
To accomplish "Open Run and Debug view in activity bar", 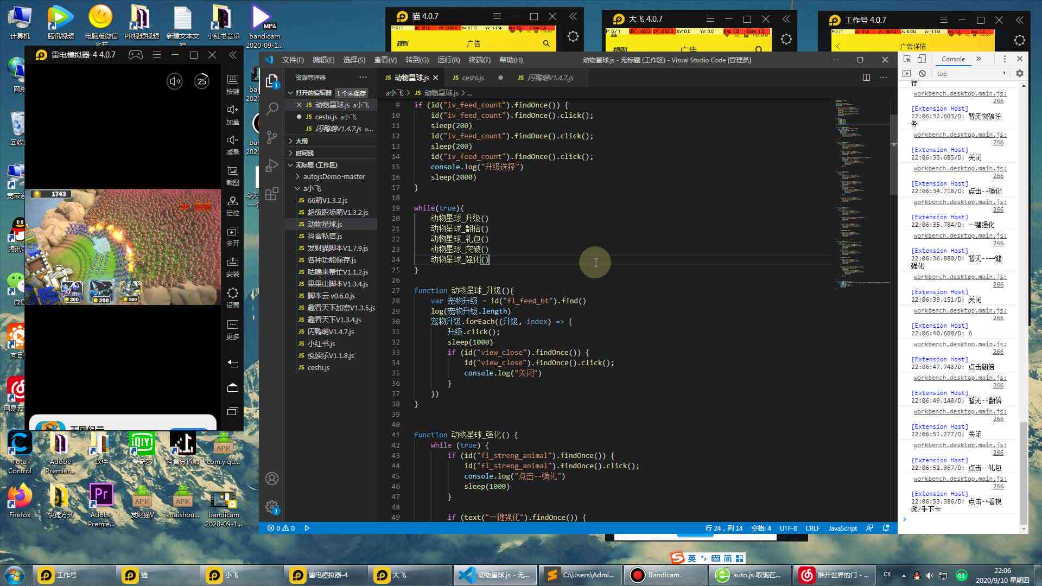I will (x=272, y=165).
